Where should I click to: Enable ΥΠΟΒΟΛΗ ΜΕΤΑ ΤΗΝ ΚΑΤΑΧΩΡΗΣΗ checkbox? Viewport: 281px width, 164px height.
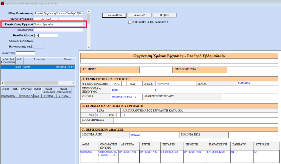point(130,22)
